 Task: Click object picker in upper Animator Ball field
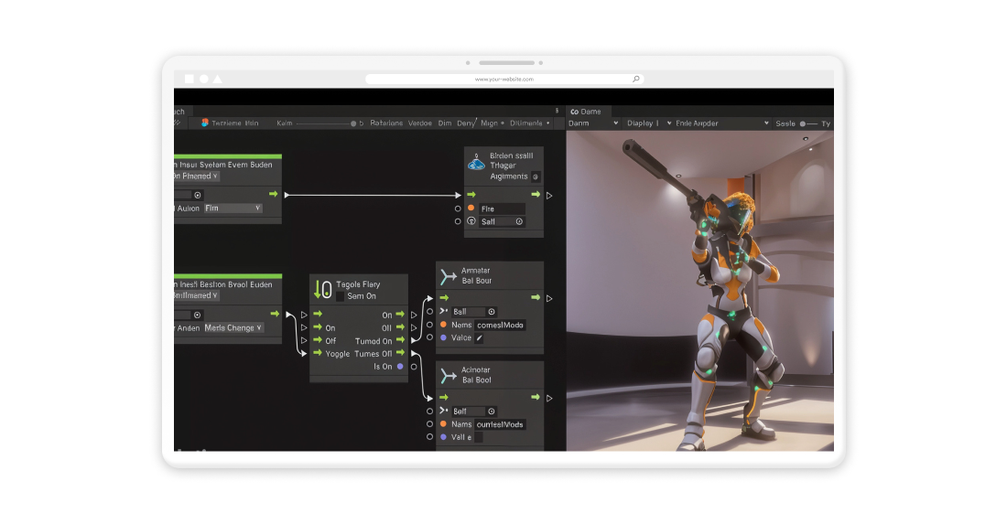pyautogui.click(x=492, y=312)
